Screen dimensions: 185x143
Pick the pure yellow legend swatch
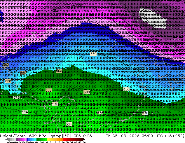[48, 139]
